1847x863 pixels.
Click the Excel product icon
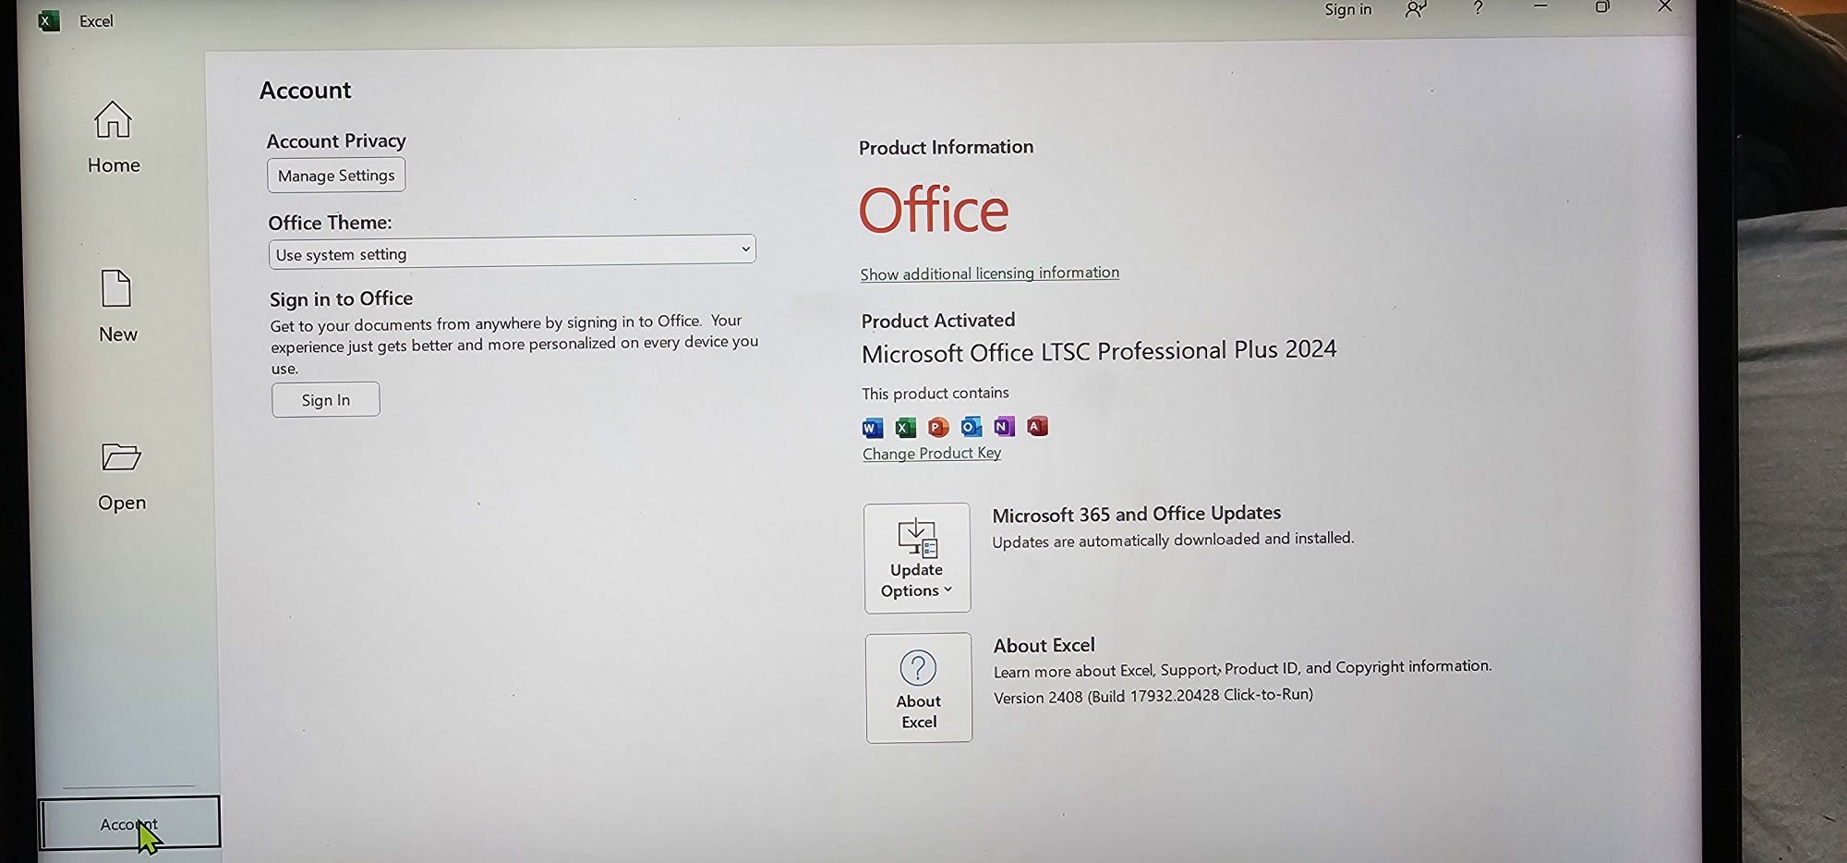pyautogui.click(x=906, y=427)
